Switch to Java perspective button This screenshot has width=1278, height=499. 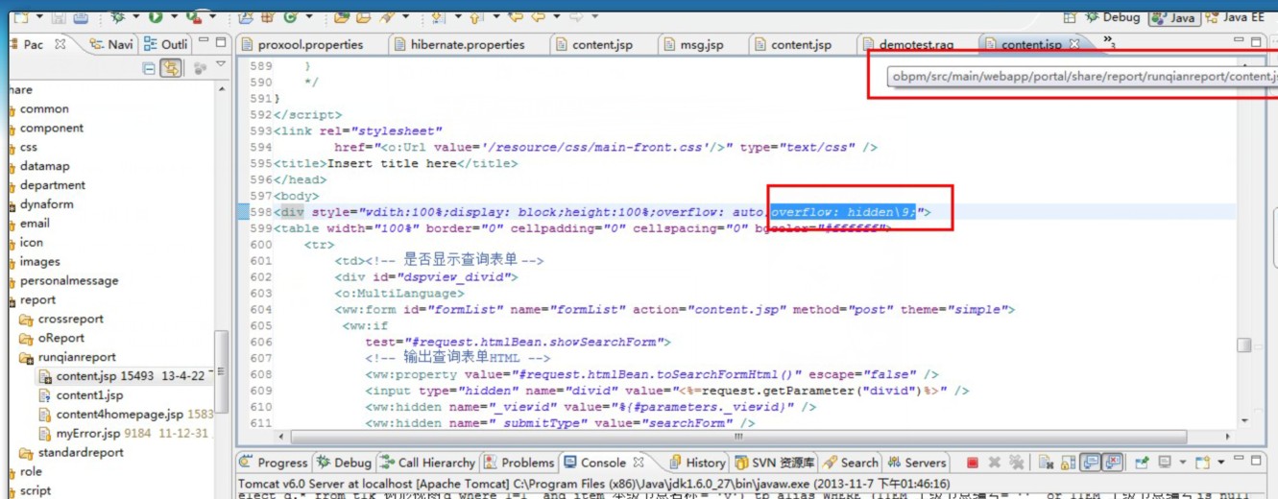click(x=1172, y=17)
